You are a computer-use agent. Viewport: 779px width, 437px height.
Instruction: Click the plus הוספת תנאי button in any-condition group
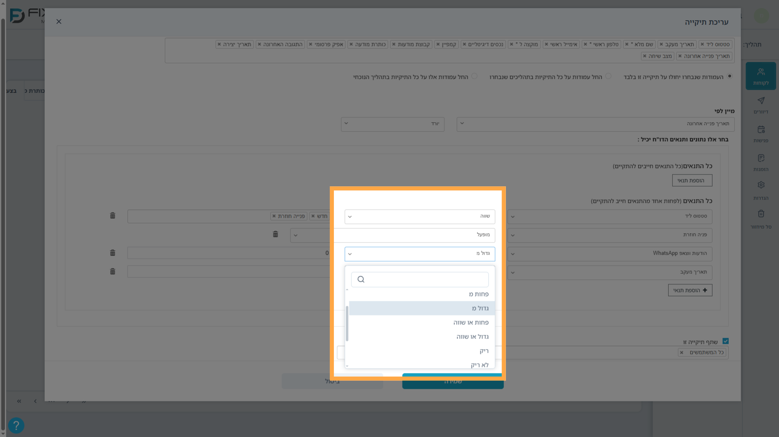pos(690,290)
